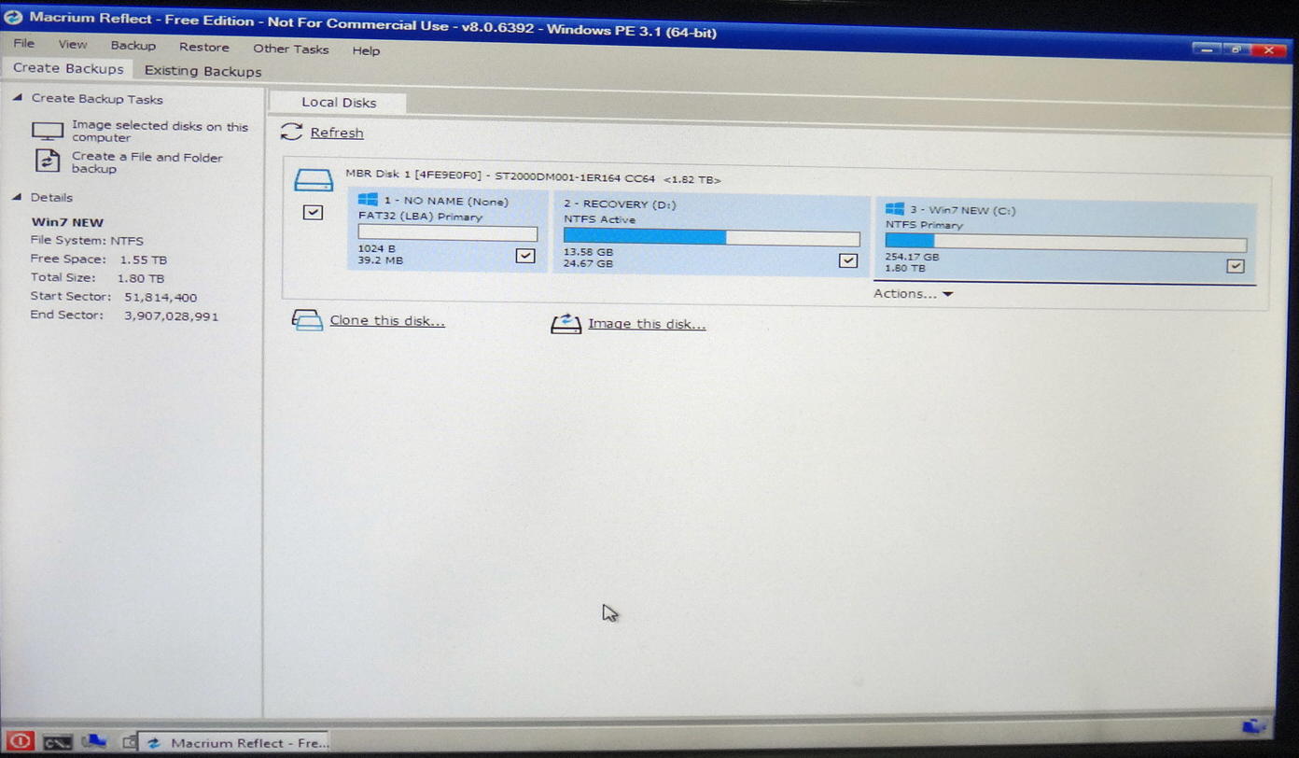Click the NO NAME partition usage bar

pos(448,233)
